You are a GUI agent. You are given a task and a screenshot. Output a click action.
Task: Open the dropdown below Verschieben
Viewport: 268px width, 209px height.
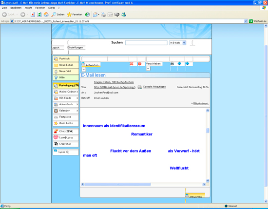[x=148, y=69]
